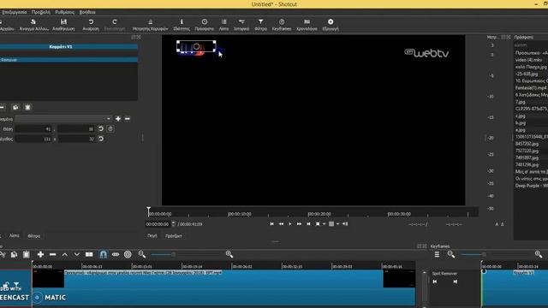This screenshot has height=308, width=548.
Task: Open the filter preset combo box
Action: pos(63,119)
